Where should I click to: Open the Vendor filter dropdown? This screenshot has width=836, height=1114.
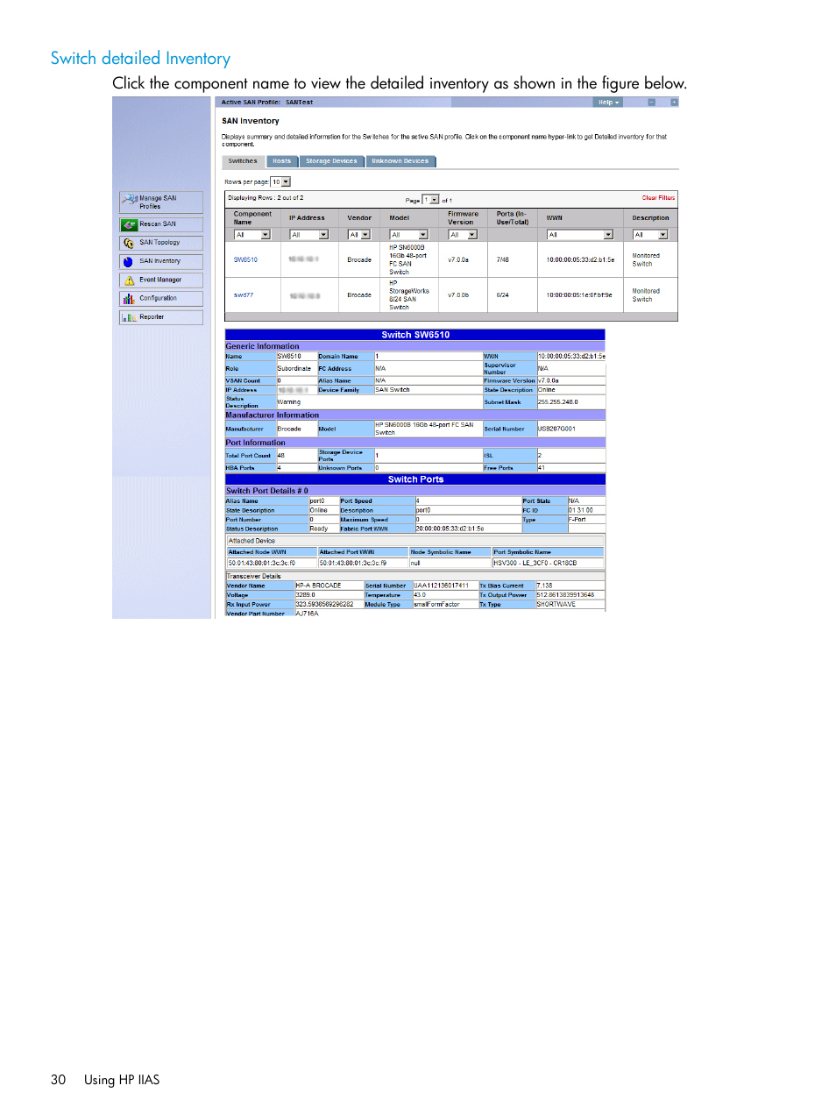pos(359,235)
